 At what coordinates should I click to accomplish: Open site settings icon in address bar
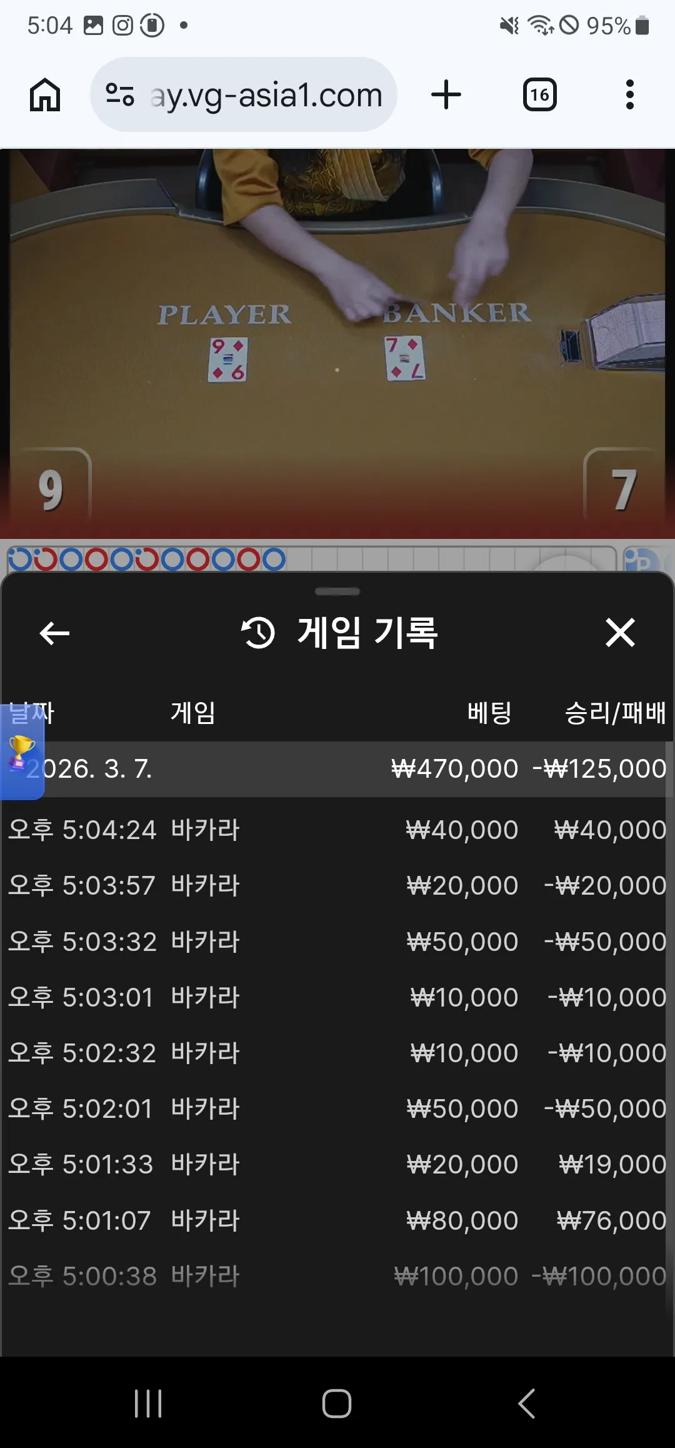[119, 94]
